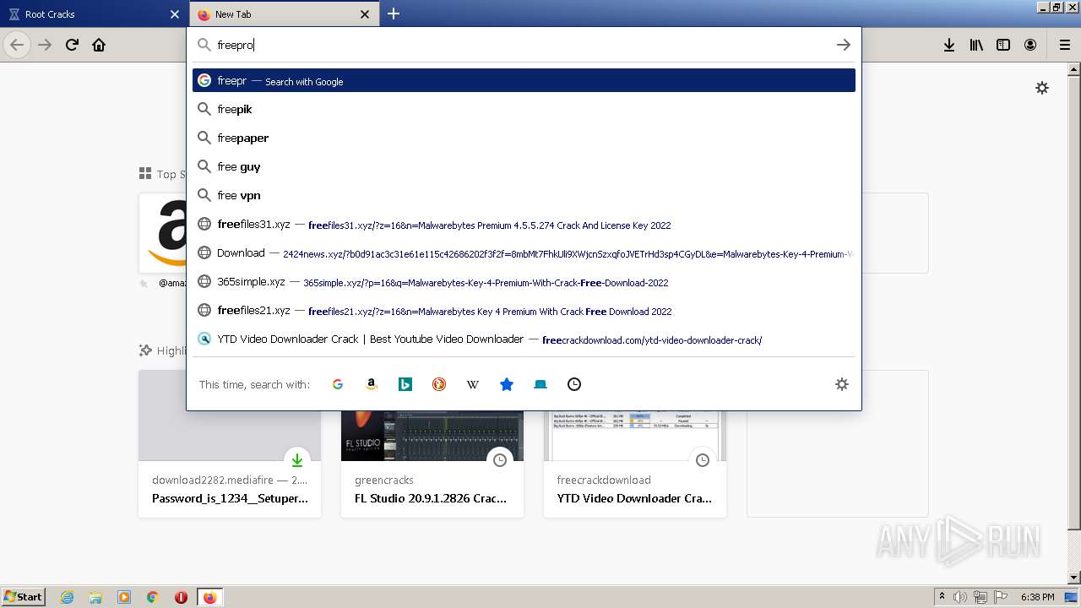Search this time with Google
This screenshot has height=608, width=1081.
[338, 384]
